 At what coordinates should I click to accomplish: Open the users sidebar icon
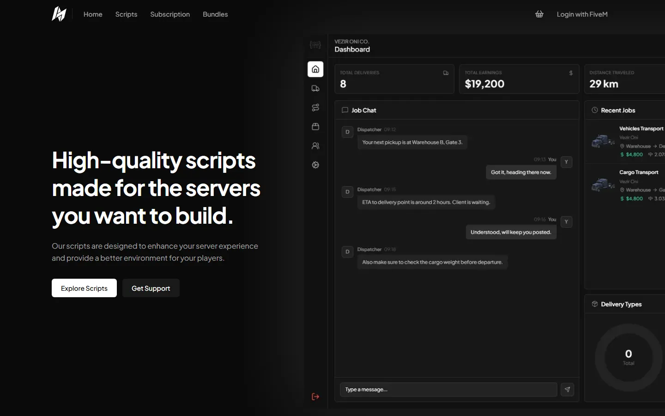point(315,146)
